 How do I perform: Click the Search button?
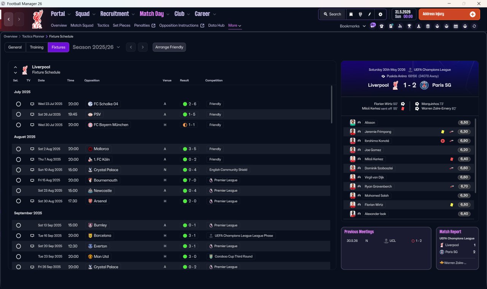332,14
